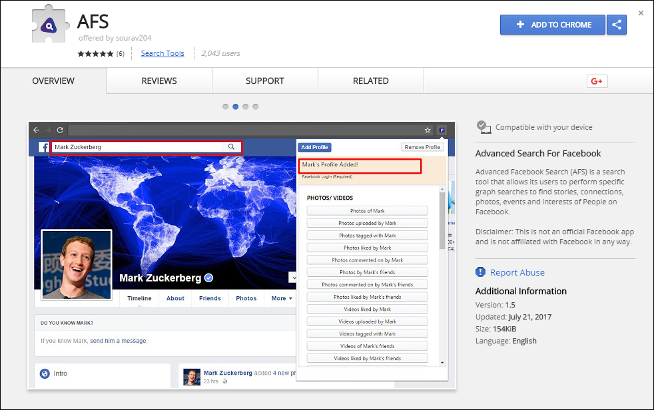Screen dimensions: 654x410
Task: Click the Add Profile button
Action: click(314, 147)
